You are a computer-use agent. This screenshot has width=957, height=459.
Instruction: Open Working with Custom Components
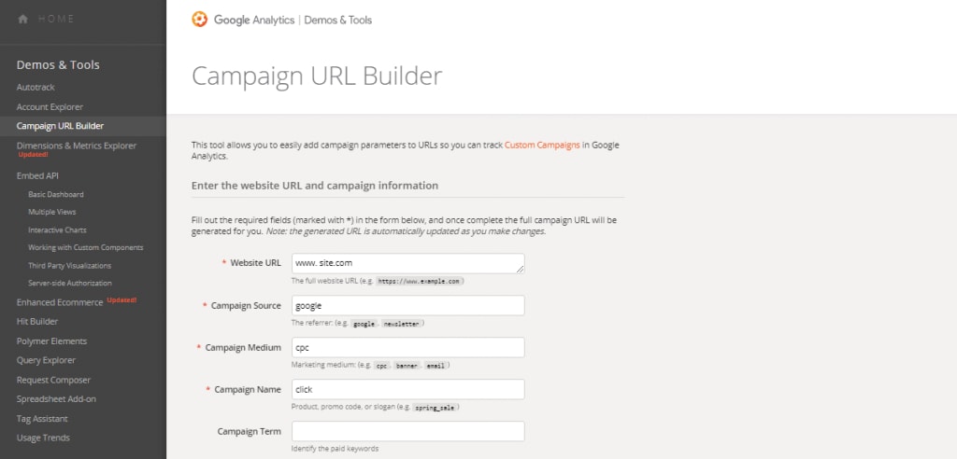(85, 247)
